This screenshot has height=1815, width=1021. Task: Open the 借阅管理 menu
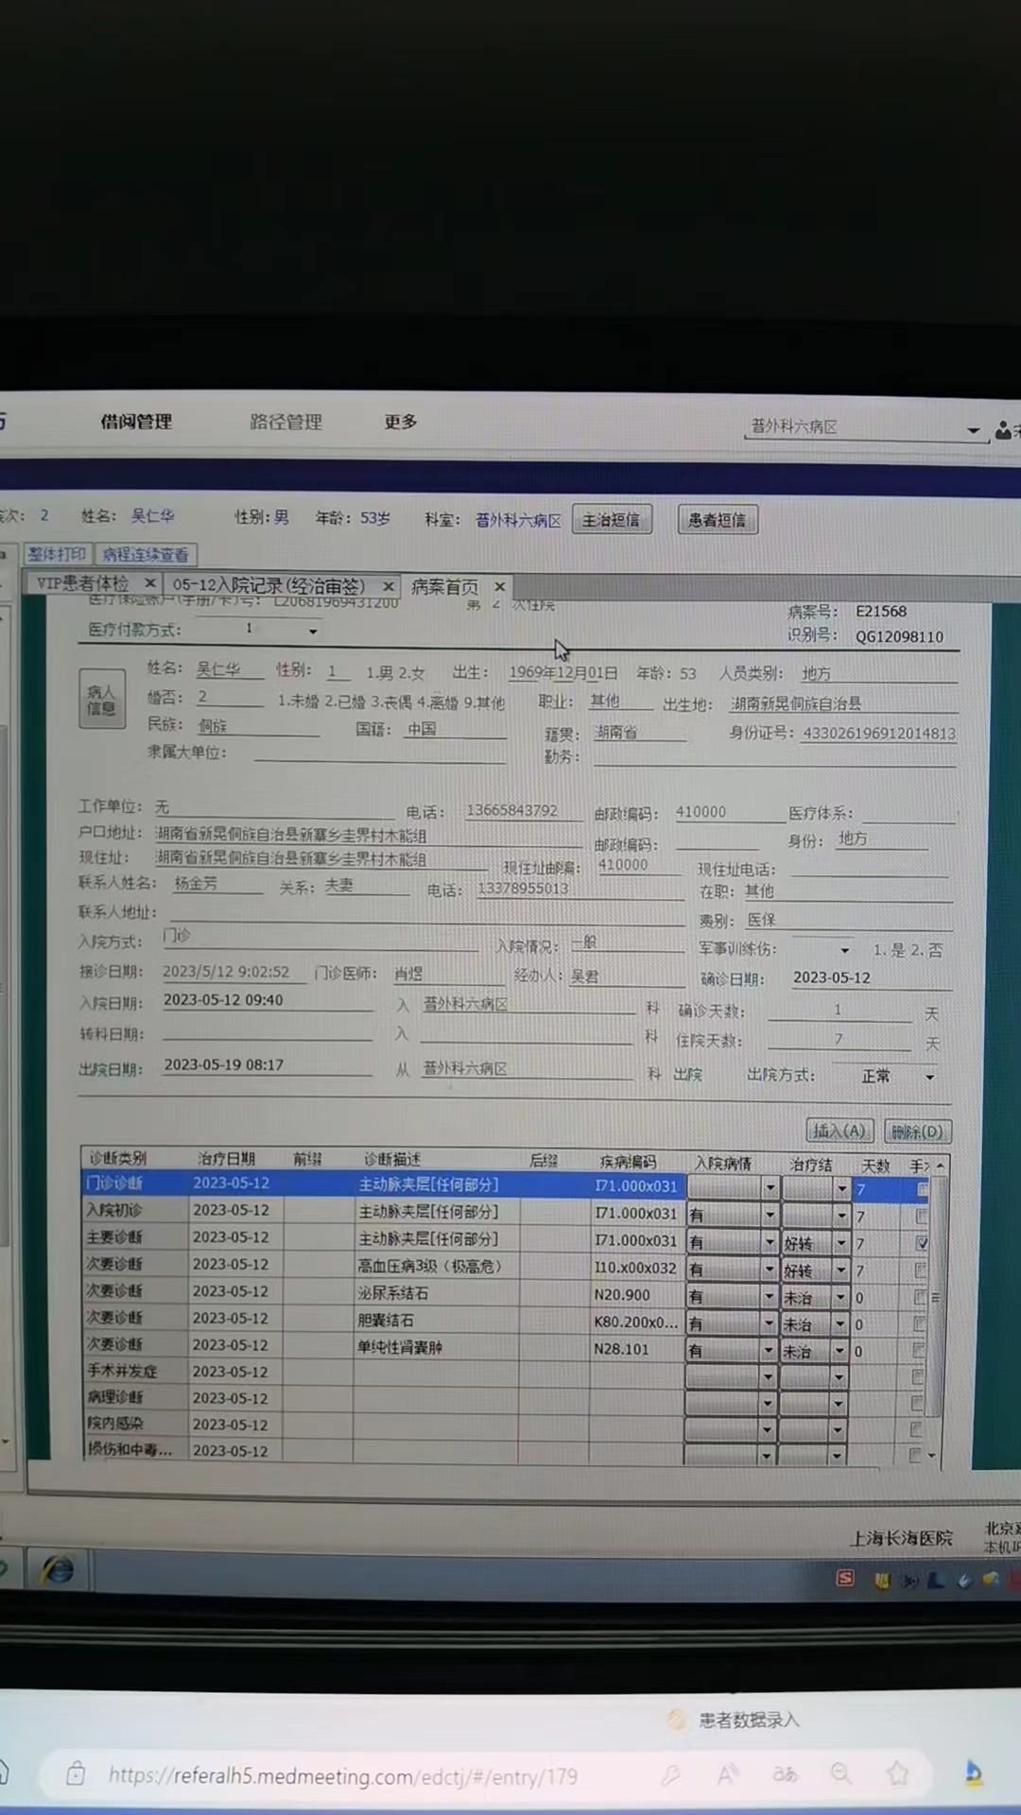pyautogui.click(x=136, y=422)
